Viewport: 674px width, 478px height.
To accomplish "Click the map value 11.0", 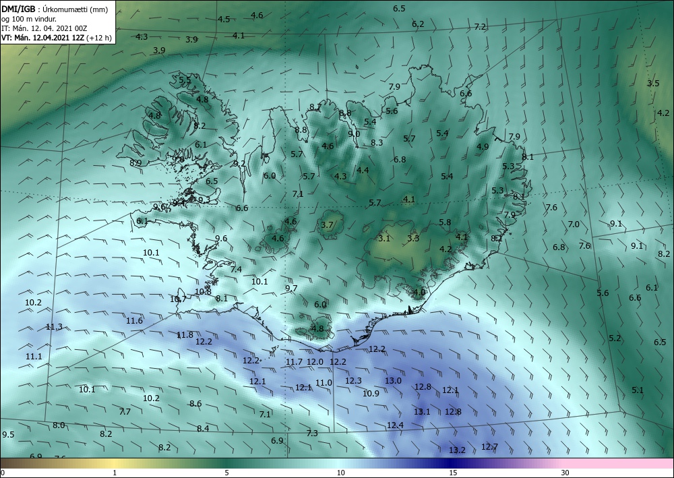I will coord(324,382).
